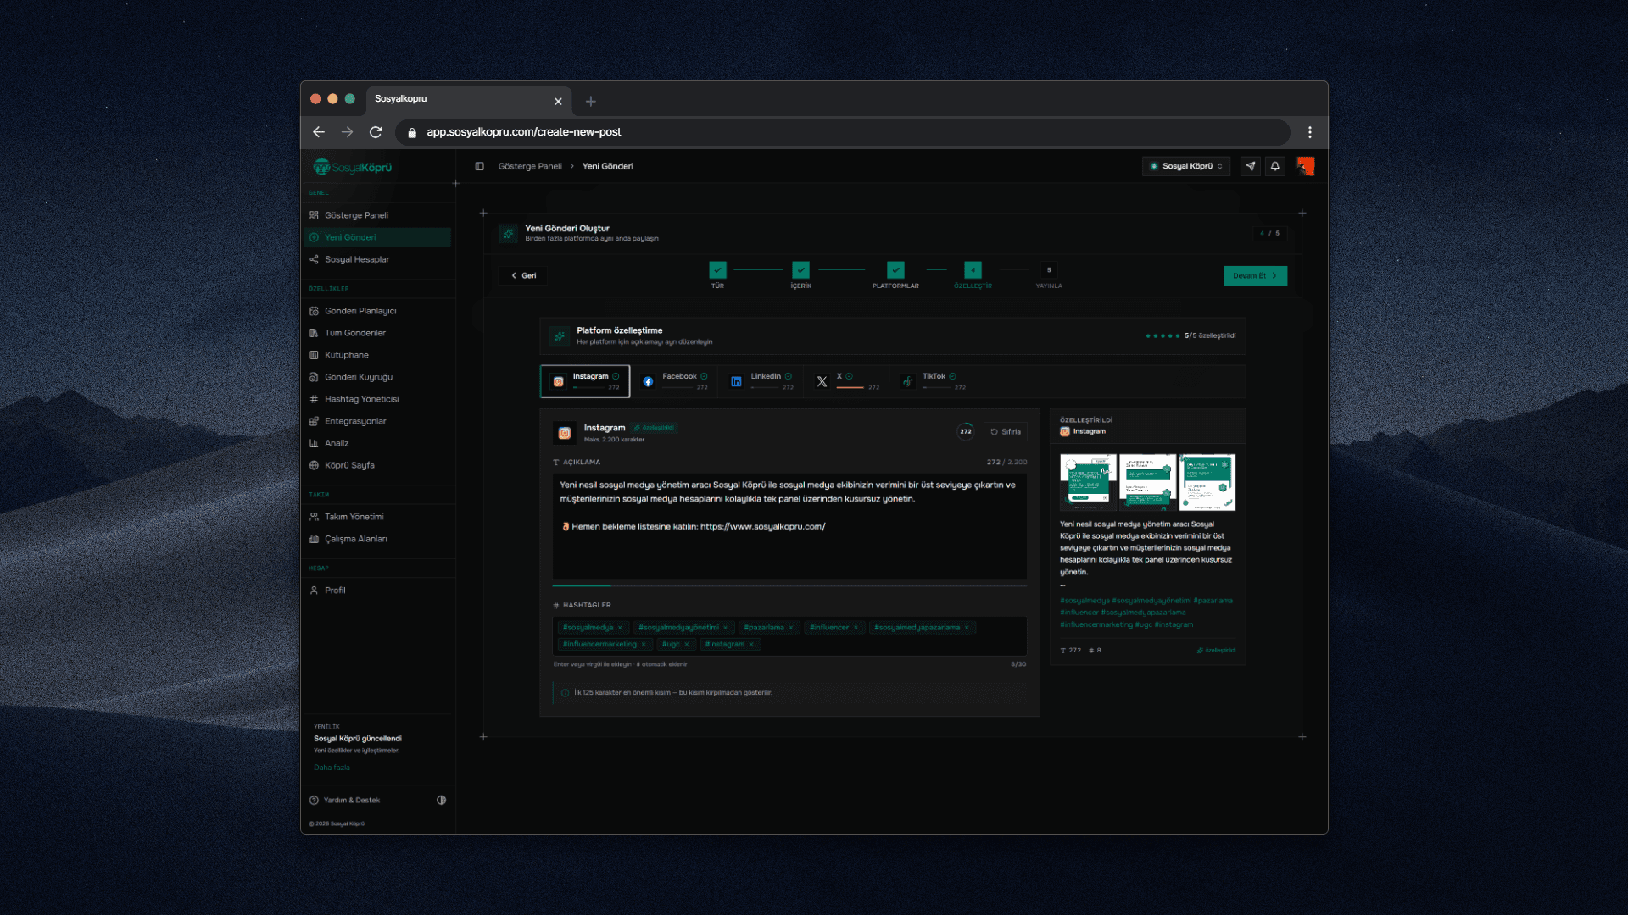The height and width of the screenshot is (915, 1628).
Task: Switch to the Instagram platform tab
Action: pos(585,381)
